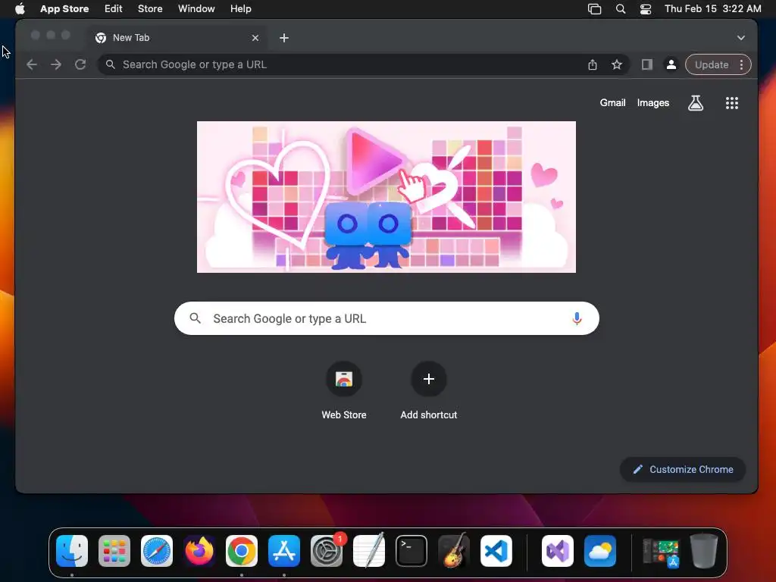Open Images link
The width and height of the screenshot is (776, 582).
[x=652, y=103]
